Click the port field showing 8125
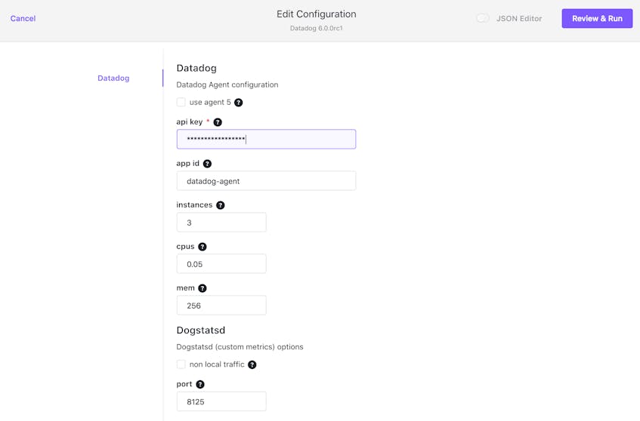The image size is (640, 421). coord(221,401)
